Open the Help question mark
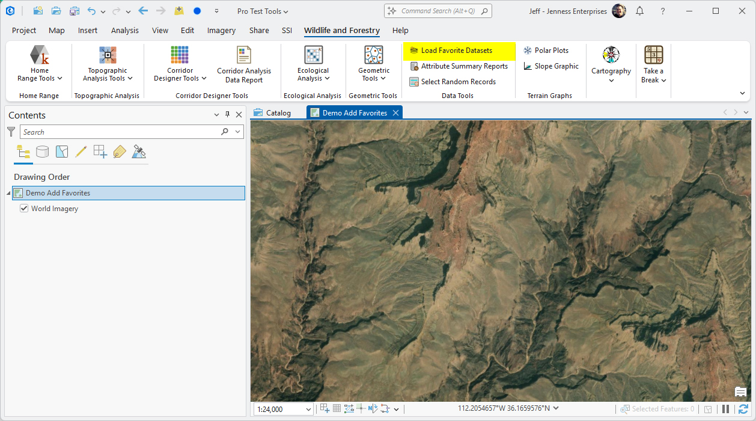The height and width of the screenshot is (421, 756). (x=662, y=11)
